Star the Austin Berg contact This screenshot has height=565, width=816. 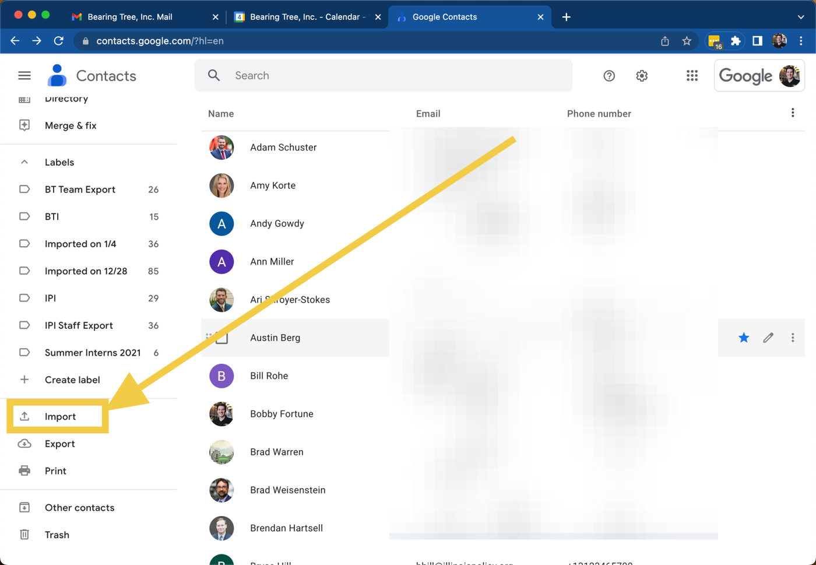[x=744, y=338]
